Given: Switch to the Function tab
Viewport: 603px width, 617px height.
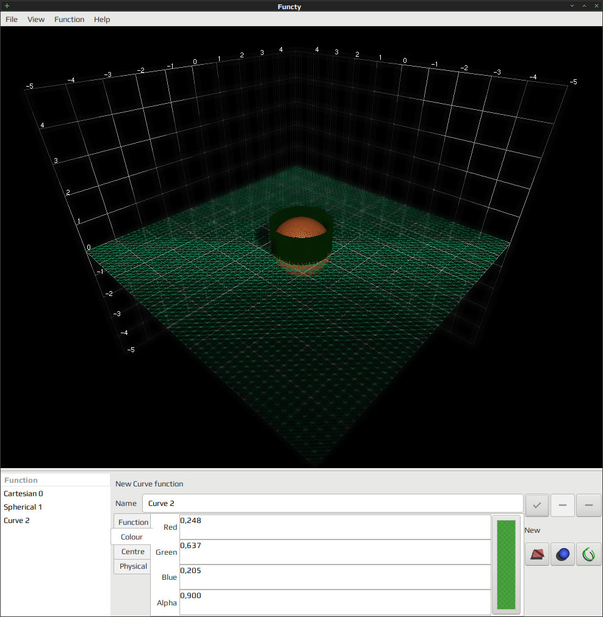Looking at the screenshot, I should pyautogui.click(x=132, y=522).
